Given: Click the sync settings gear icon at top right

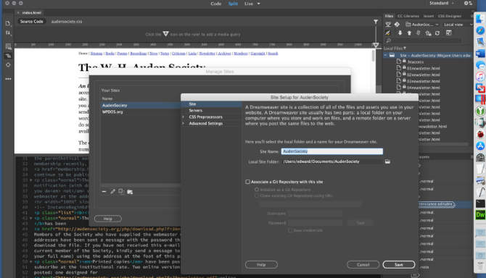Looking at the screenshot, I should (x=468, y=3).
